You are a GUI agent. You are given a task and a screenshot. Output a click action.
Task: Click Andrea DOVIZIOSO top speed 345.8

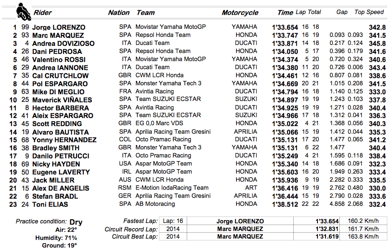coord(377,43)
